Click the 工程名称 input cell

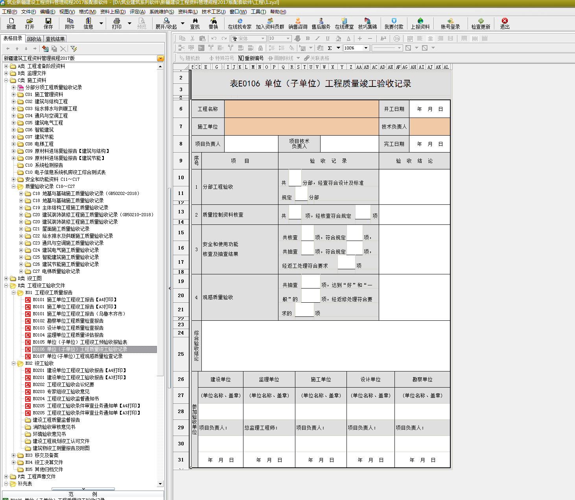301,109
